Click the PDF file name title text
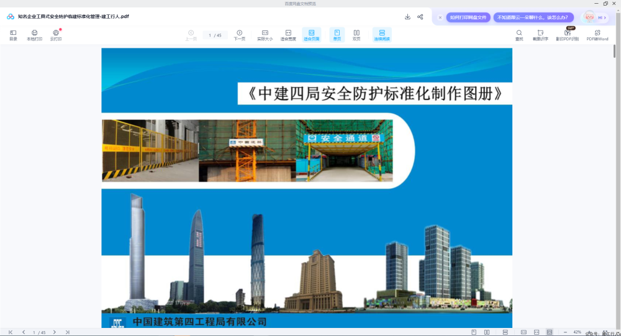 coord(73,17)
